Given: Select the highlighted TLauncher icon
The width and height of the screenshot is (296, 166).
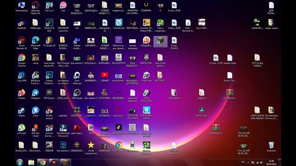Looking at the screenshot, I should (x=160, y=41).
